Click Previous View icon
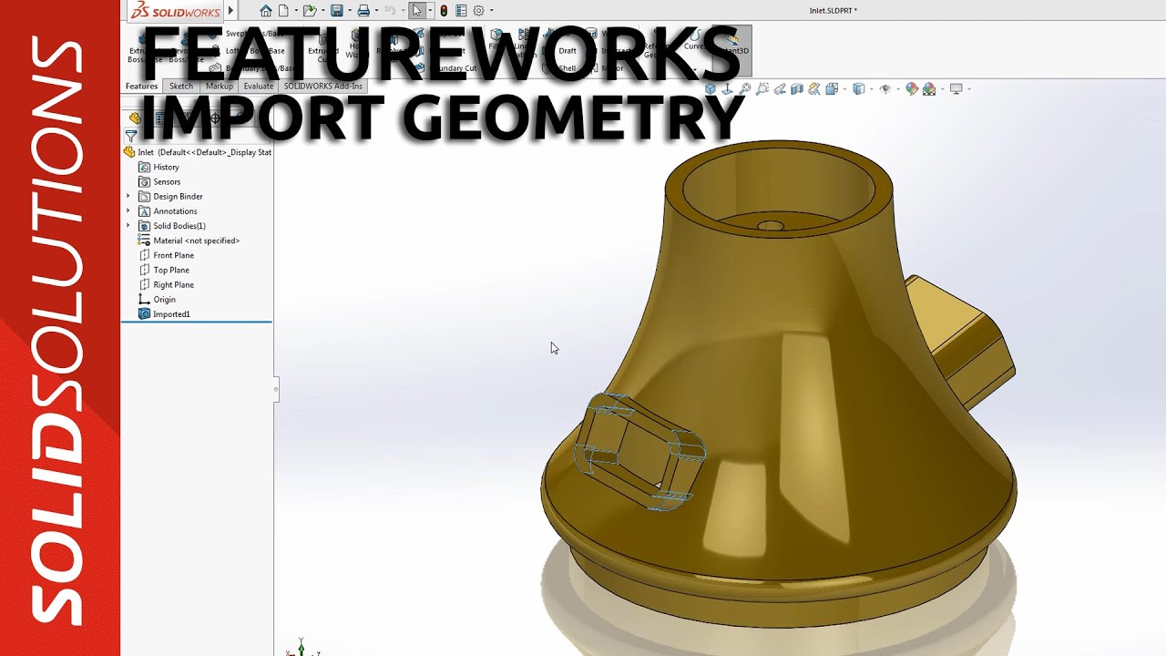The width and height of the screenshot is (1166, 656). click(780, 89)
